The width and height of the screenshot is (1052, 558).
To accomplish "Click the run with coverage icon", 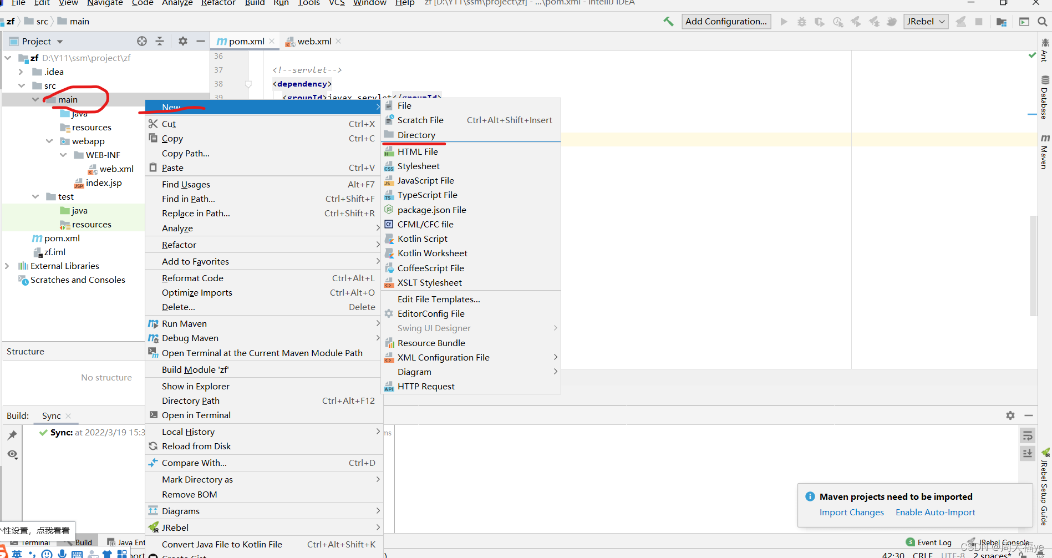I will pyautogui.click(x=819, y=22).
